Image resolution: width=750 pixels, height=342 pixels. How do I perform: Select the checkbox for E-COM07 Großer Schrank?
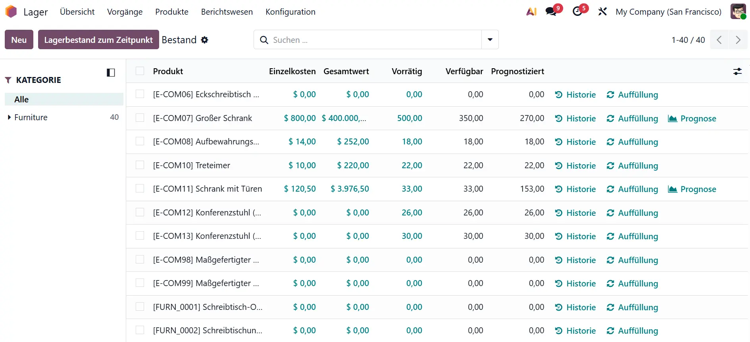(x=140, y=118)
